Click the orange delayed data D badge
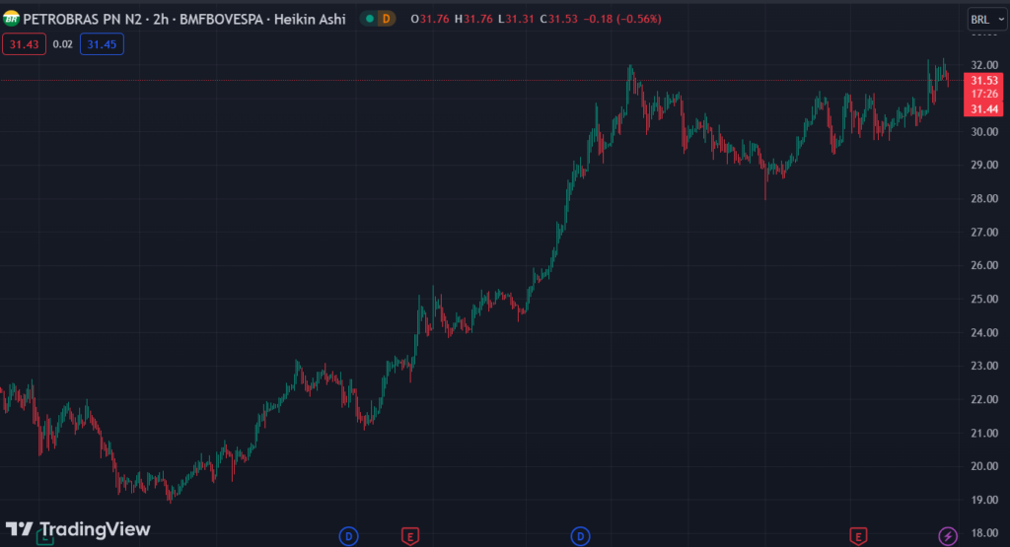 click(386, 19)
